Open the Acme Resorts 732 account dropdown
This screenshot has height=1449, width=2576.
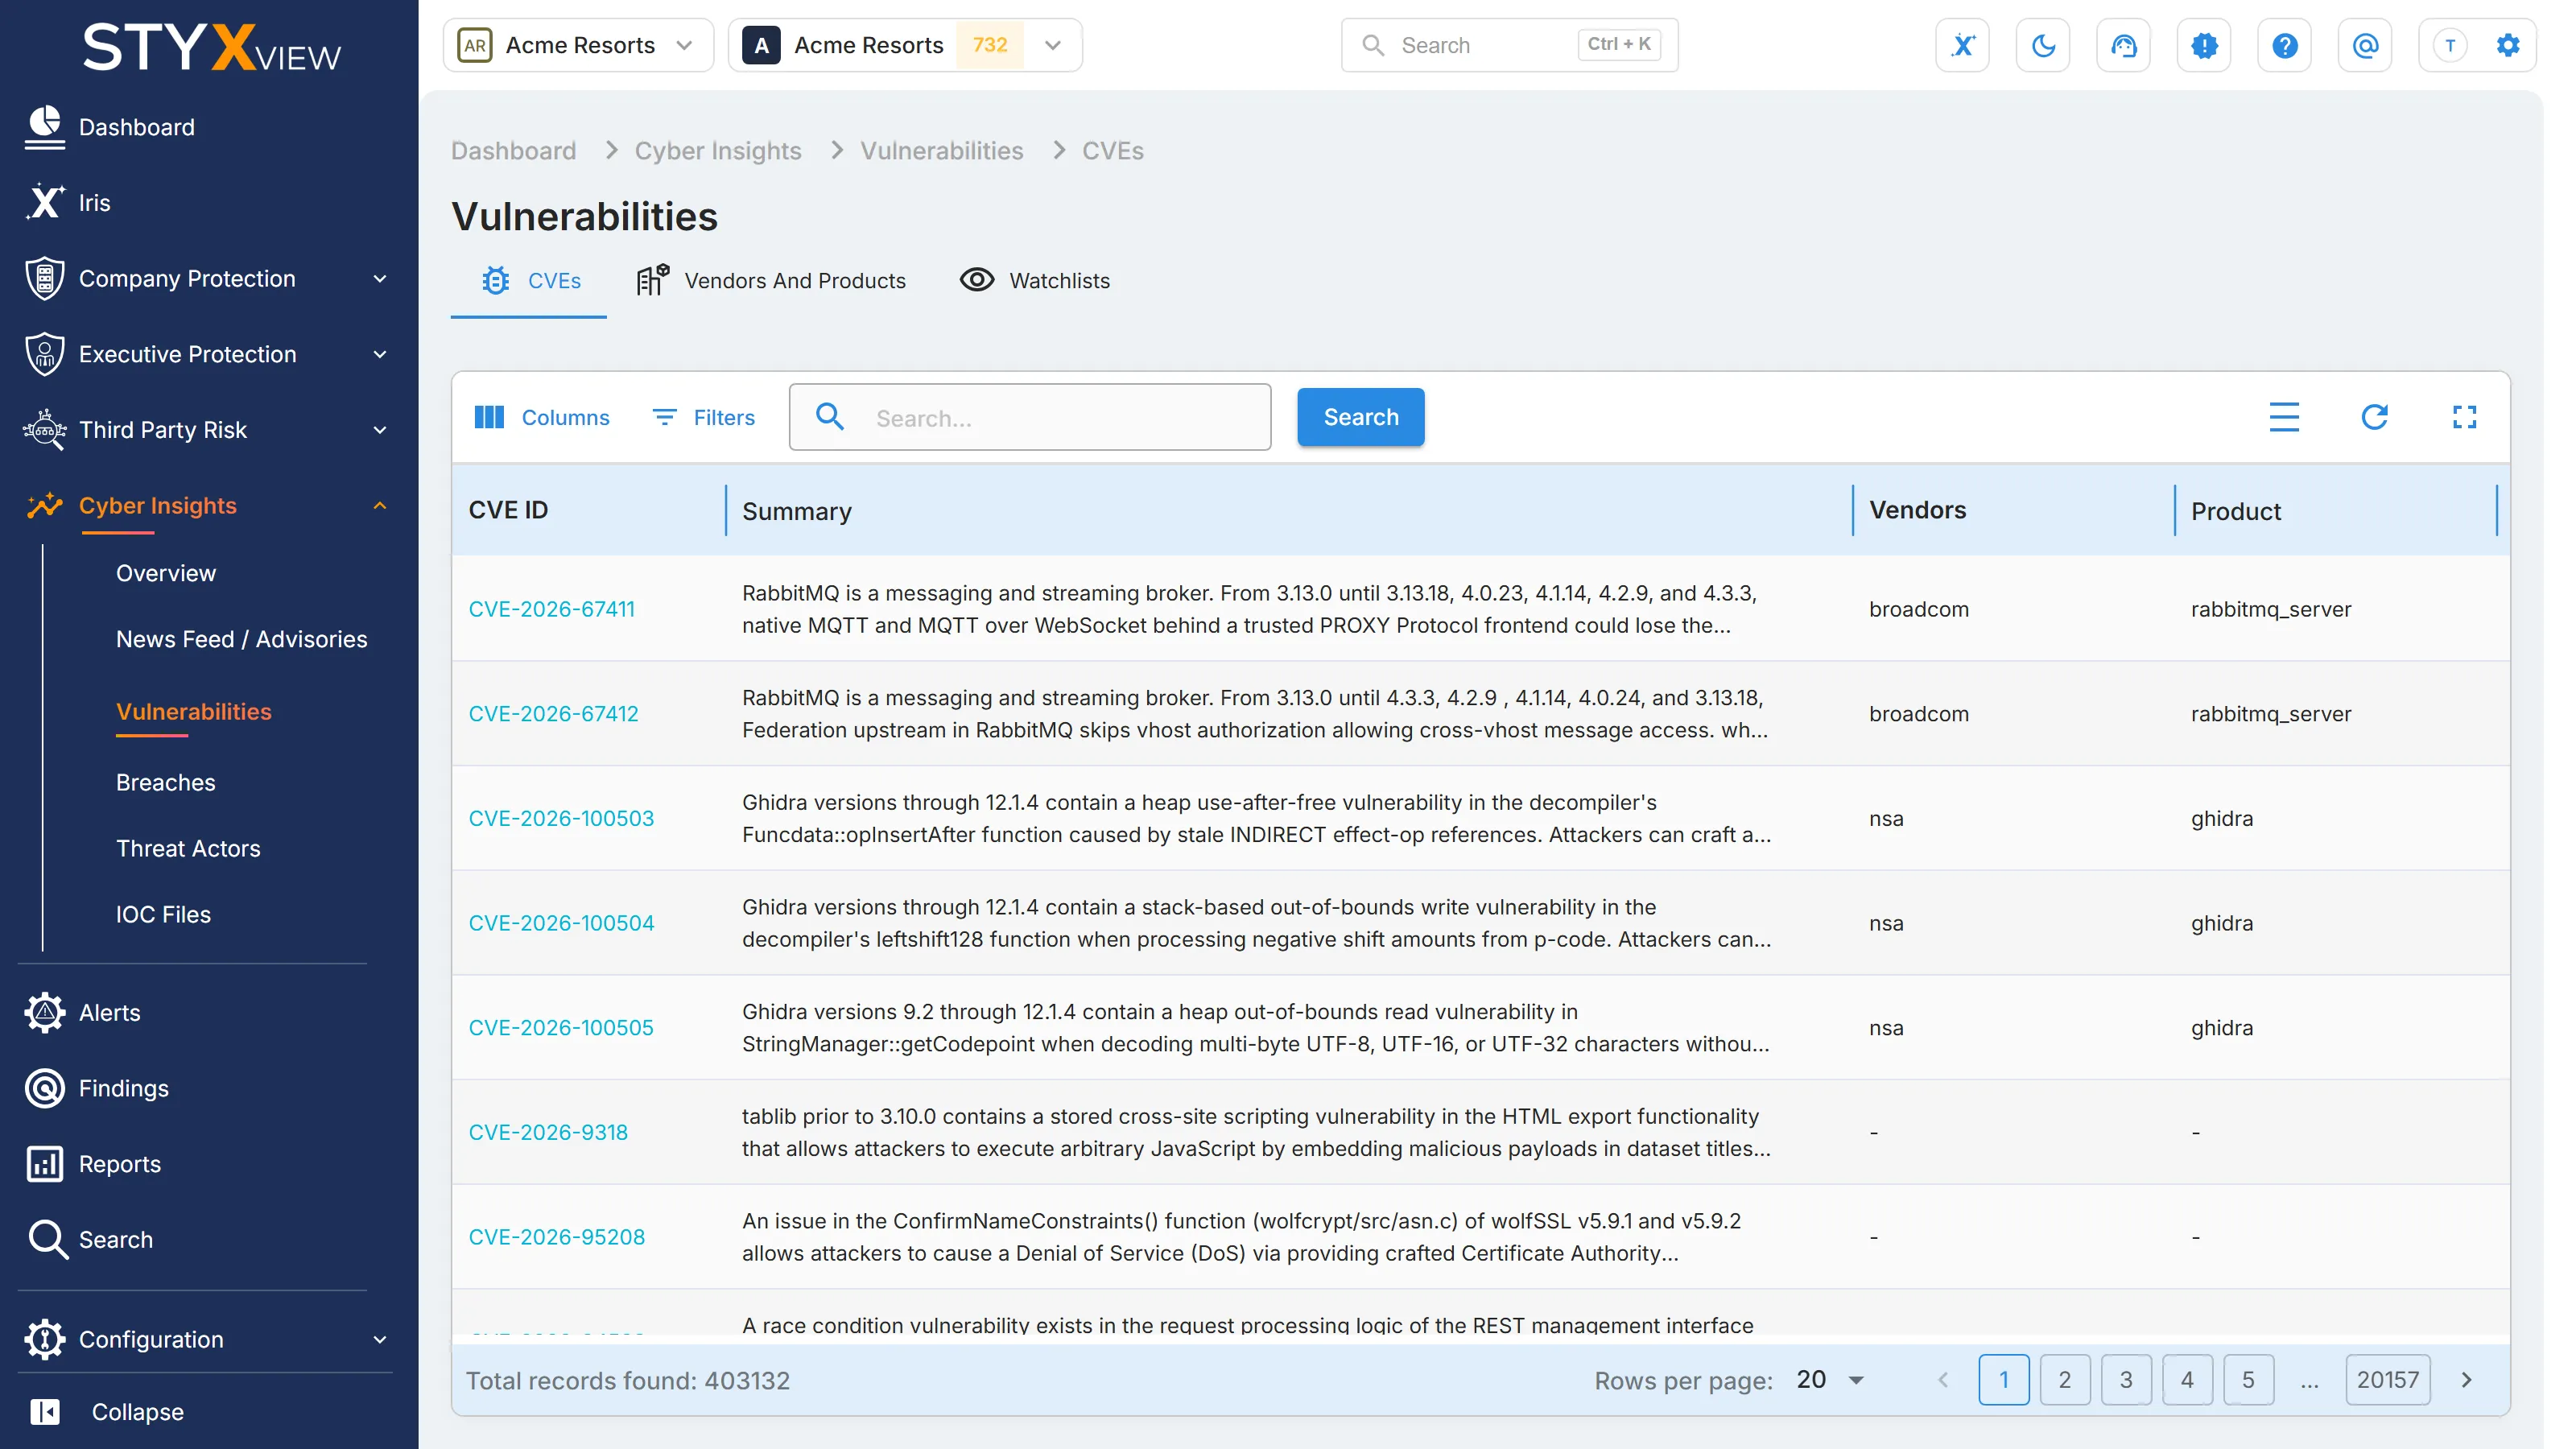click(905, 45)
